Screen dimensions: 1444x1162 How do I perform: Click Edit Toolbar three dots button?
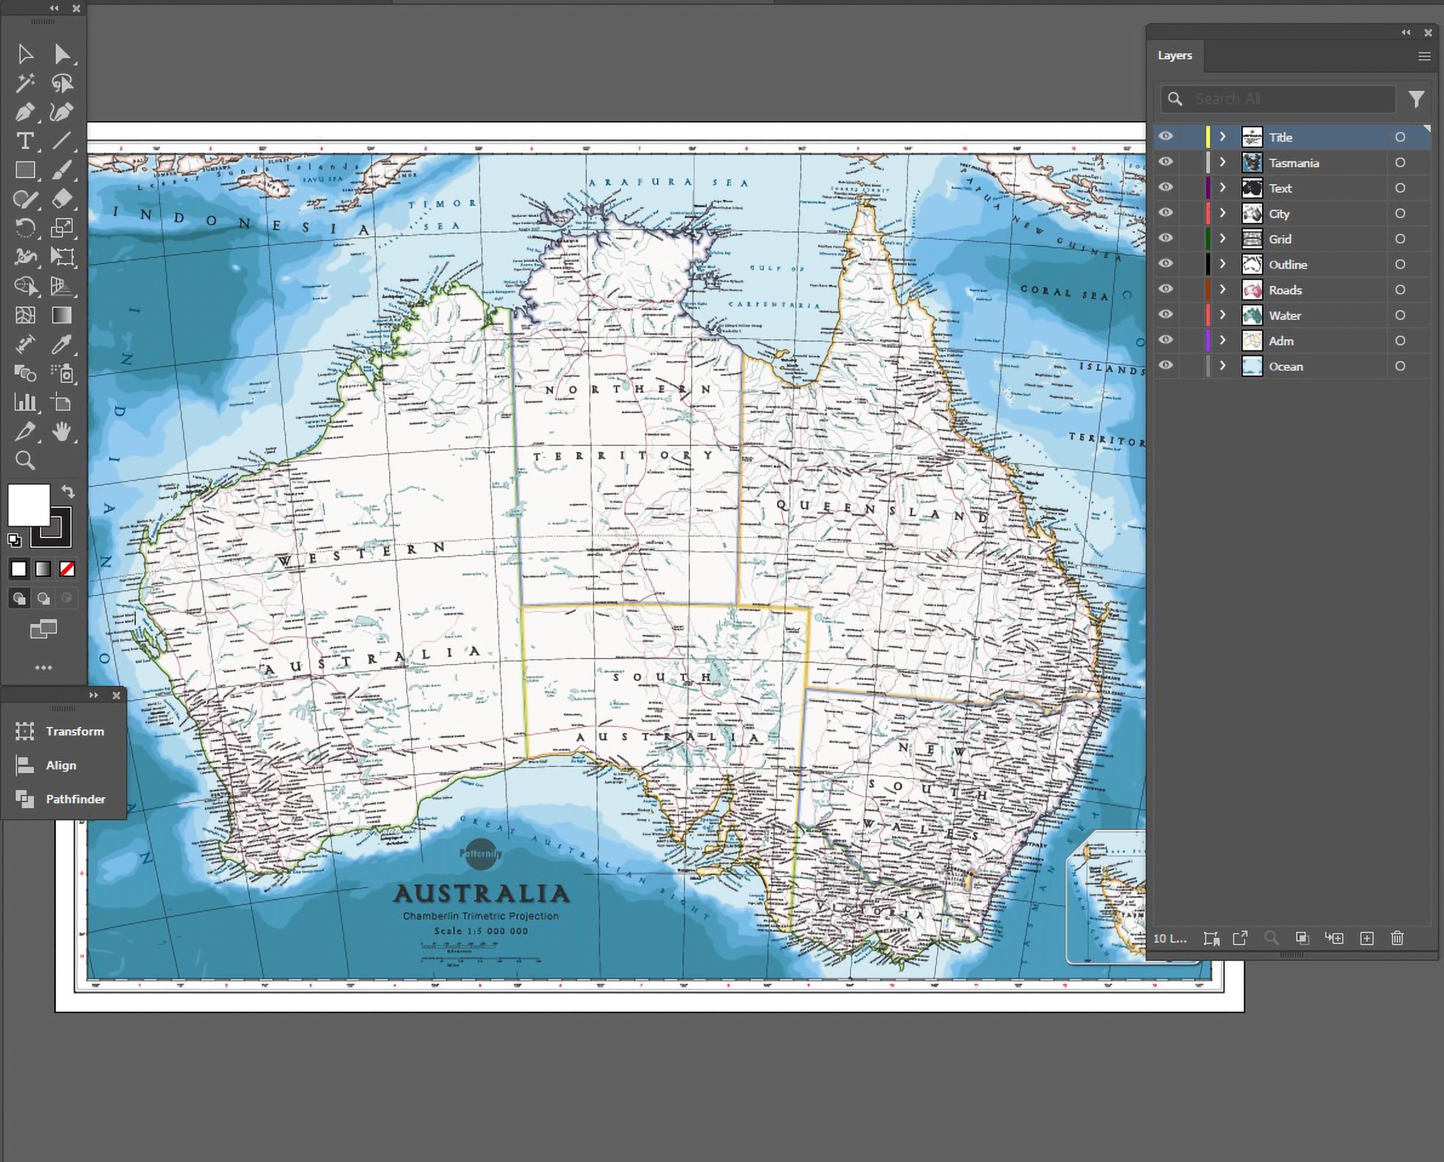coord(44,668)
